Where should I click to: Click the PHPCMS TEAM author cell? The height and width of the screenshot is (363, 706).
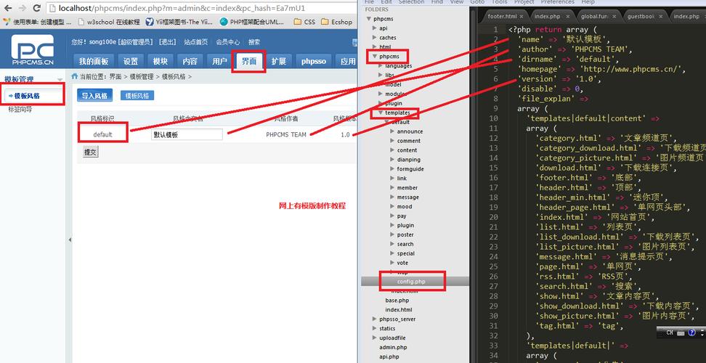pyautogui.click(x=286, y=134)
